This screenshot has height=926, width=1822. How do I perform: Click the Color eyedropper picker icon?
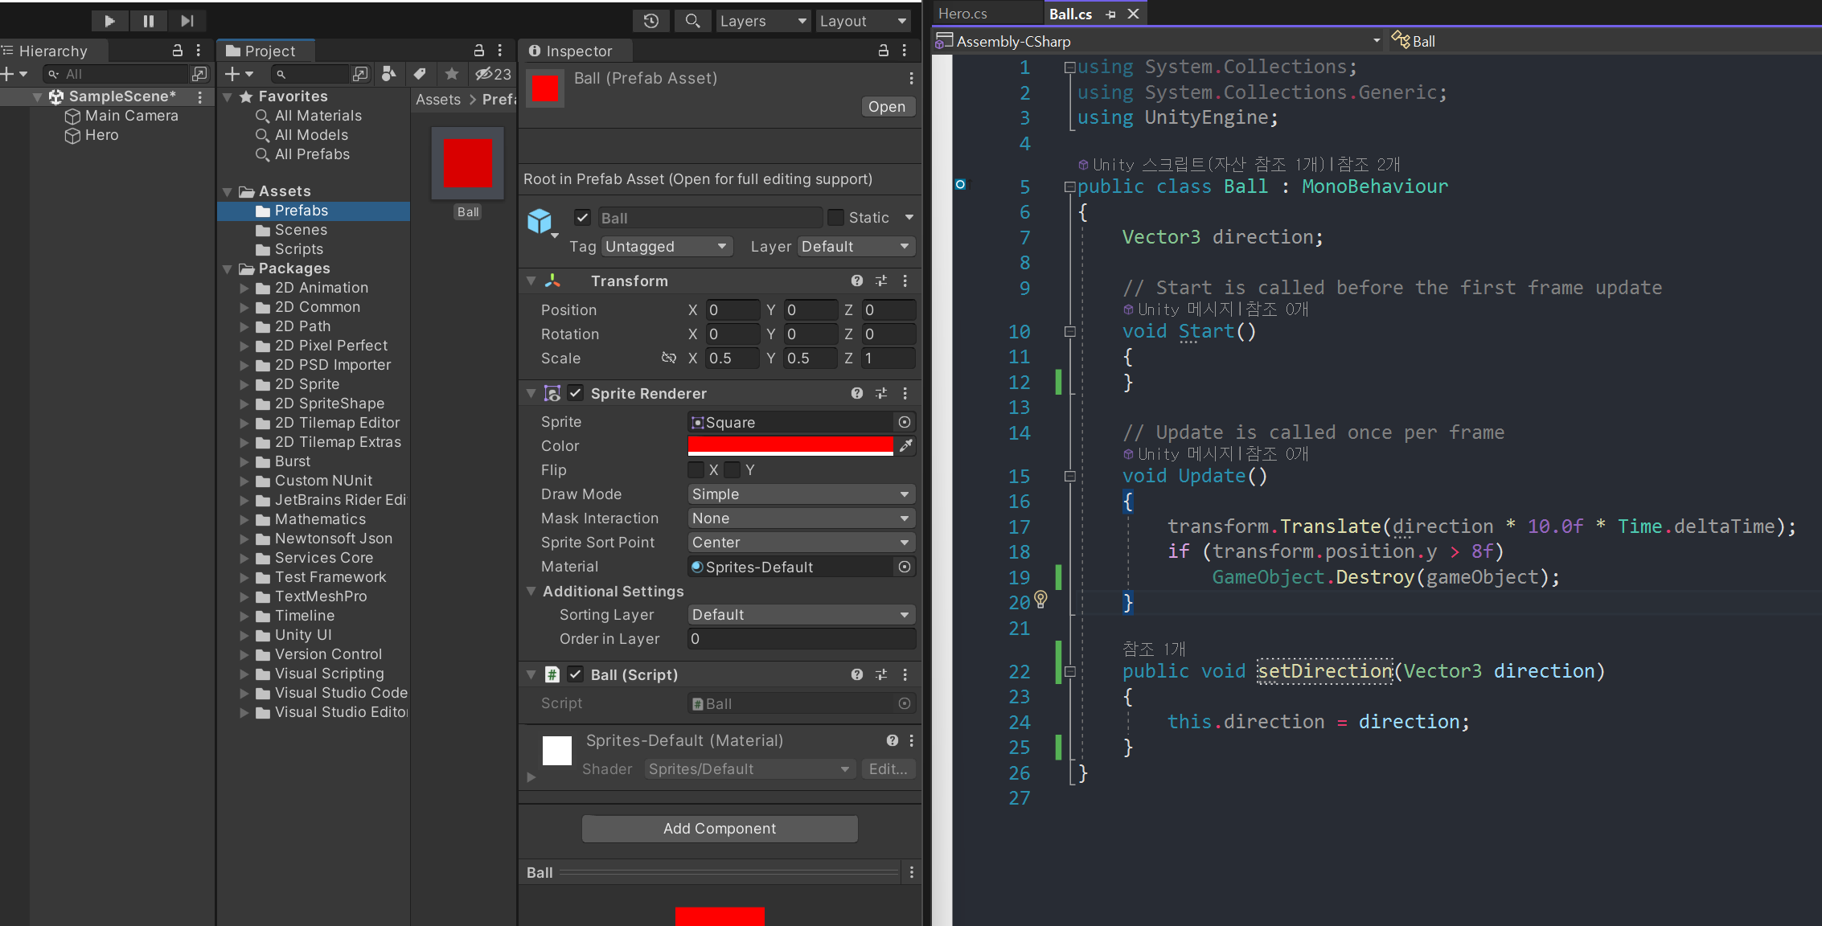click(x=905, y=445)
